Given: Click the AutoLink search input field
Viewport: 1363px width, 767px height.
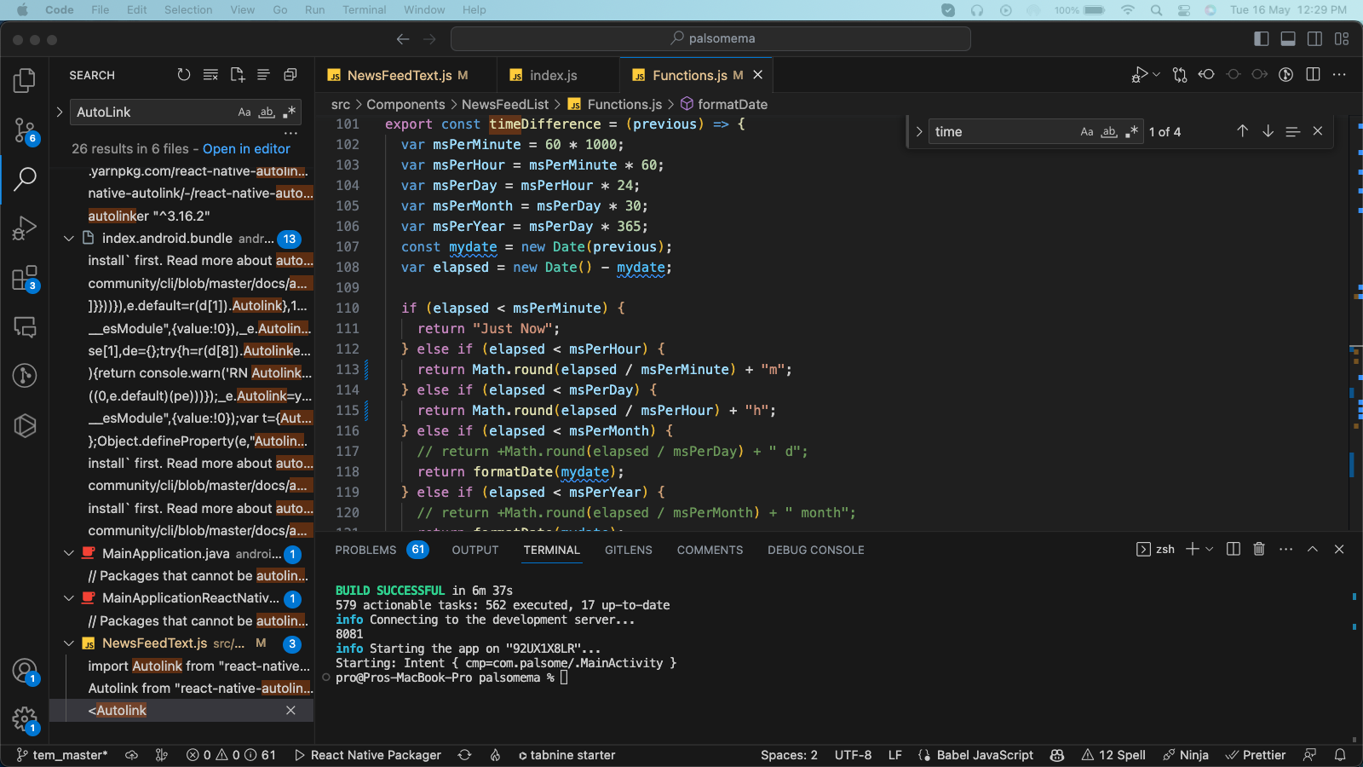Looking at the screenshot, I should point(153,112).
